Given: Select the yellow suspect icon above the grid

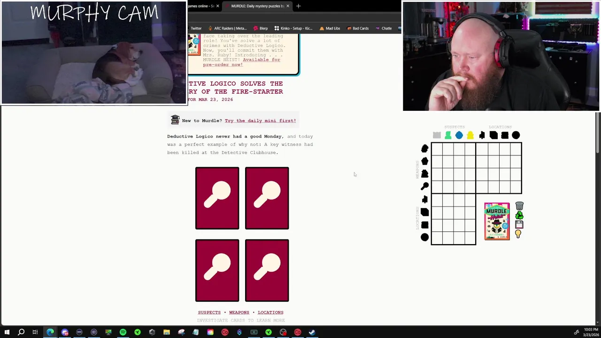Looking at the screenshot, I should pos(470,135).
